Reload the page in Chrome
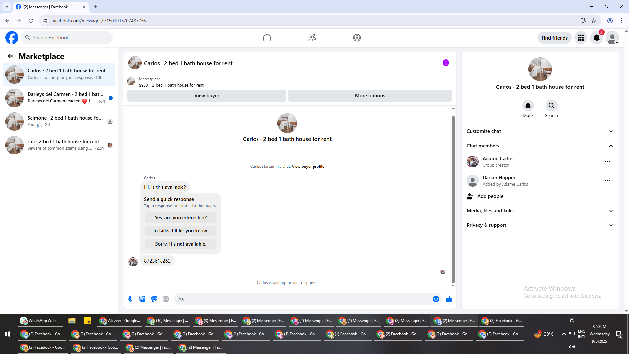This screenshot has width=629, height=354. click(x=31, y=21)
